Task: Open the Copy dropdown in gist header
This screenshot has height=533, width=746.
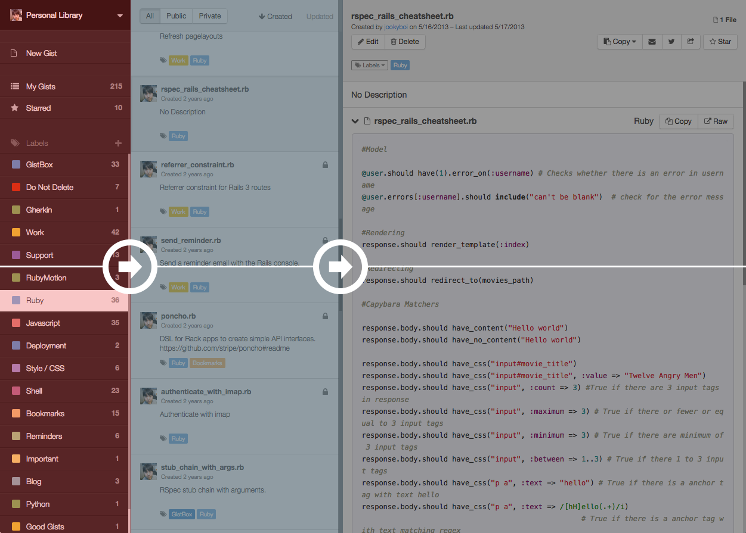Action: [620, 42]
